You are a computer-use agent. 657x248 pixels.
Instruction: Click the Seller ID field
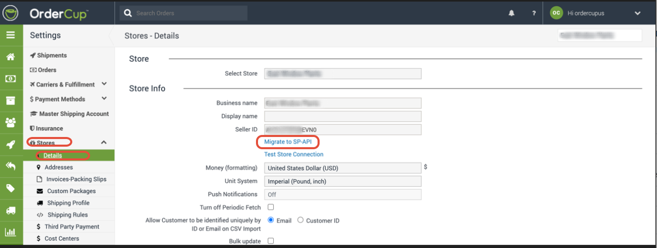coord(342,129)
